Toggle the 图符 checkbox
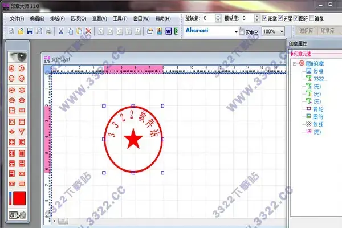The image size is (342, 228). click(x=296, y=18)
